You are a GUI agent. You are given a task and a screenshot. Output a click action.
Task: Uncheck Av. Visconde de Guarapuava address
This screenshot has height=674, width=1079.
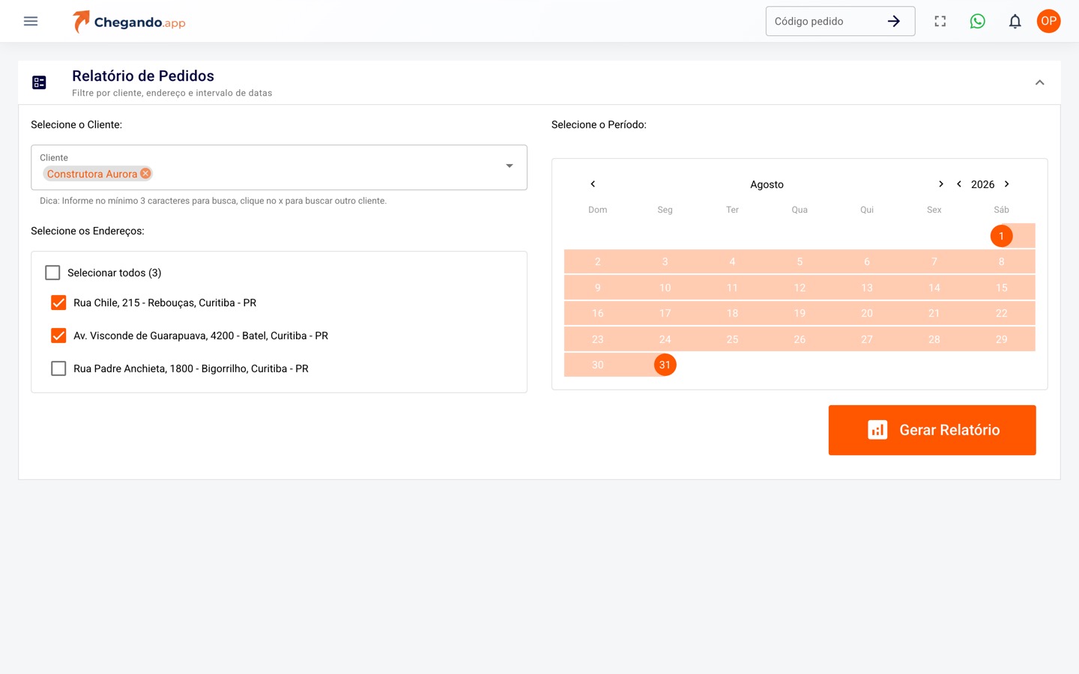58,336
